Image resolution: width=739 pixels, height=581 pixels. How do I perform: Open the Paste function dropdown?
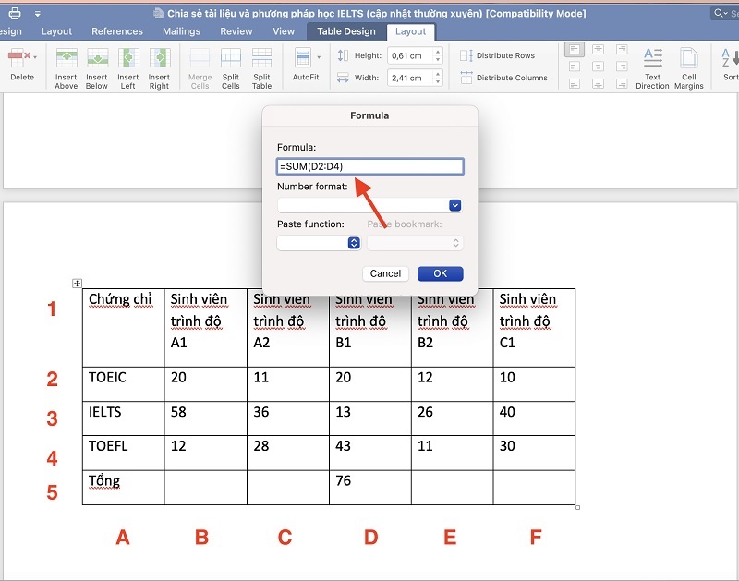point(353,243)
